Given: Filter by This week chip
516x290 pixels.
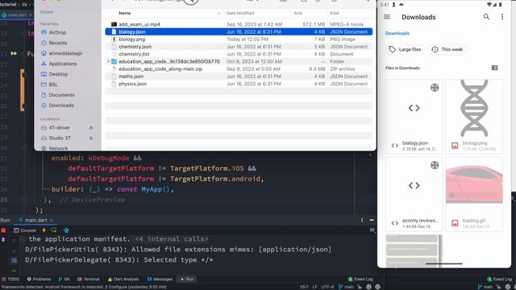Looking at the screenshot, I should pos(447,49).
